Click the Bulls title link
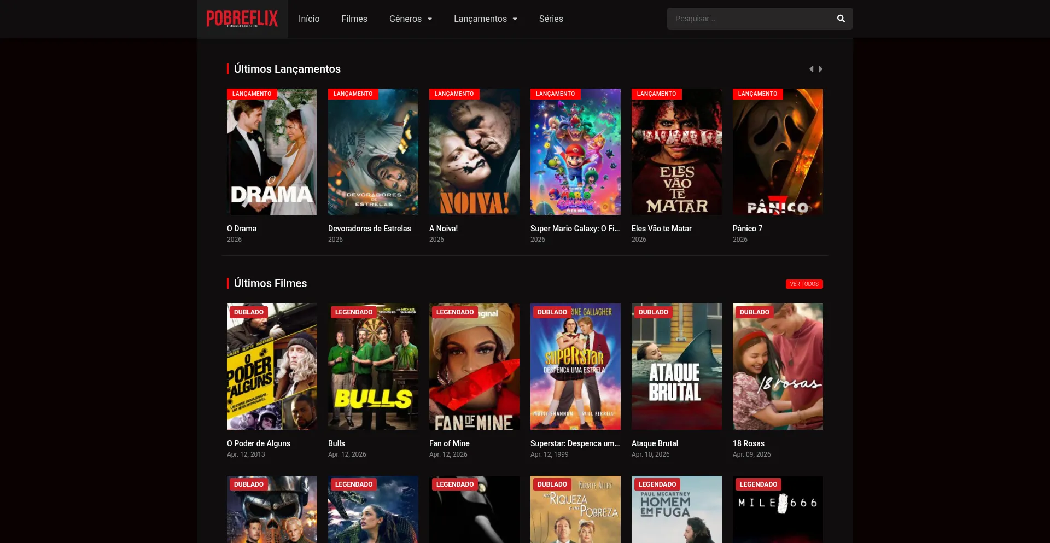Image resolution: width=1050 pixels, height=543 pixels. coord(336,443)
